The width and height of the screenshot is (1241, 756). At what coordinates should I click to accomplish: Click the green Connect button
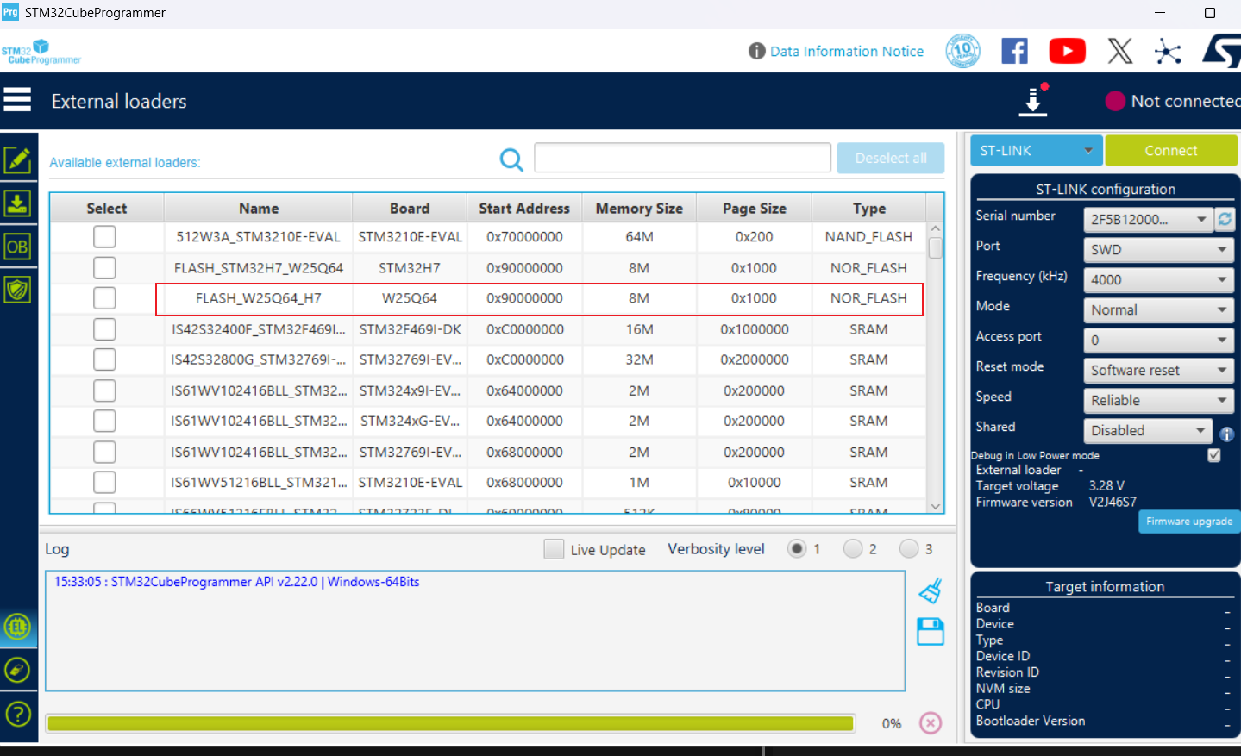pyautogui.click(x=1171, y=151)
